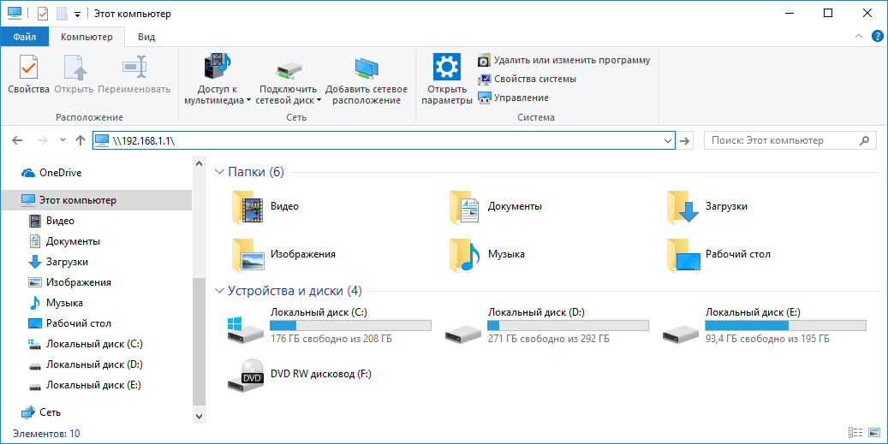Switch to the View (Вид) ribbon tab
888x444 pixels.
click(146, 37)
